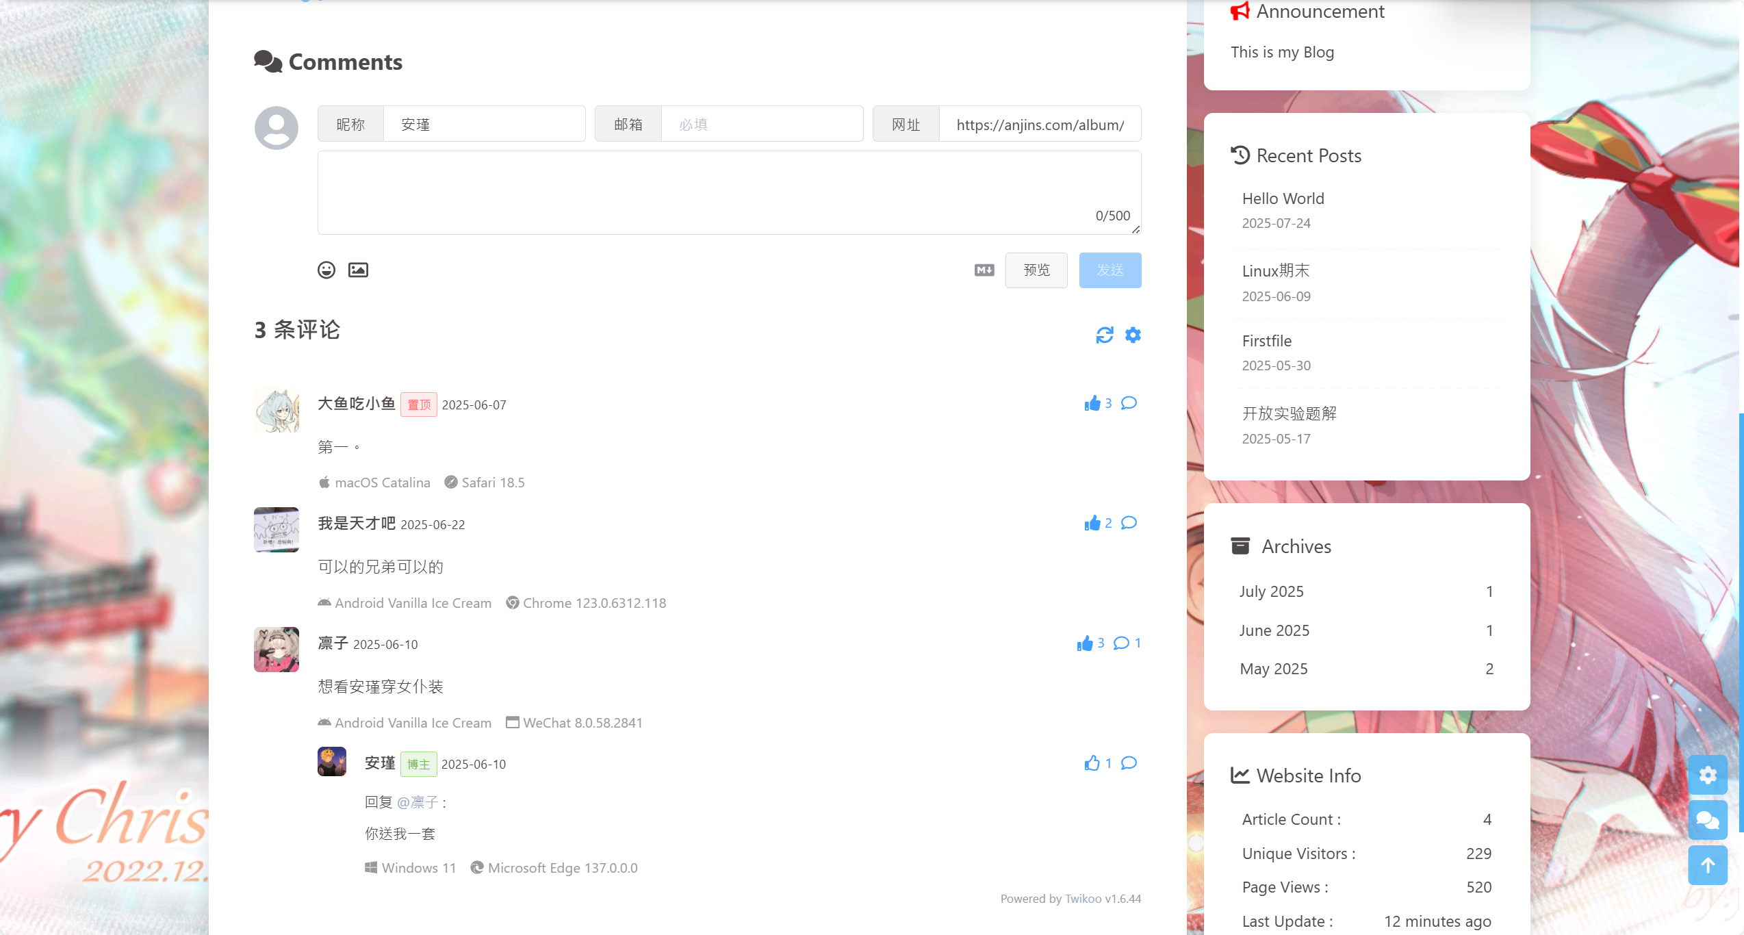This screenshot has height=935, width=1744.
Task: Click the 'Unique Visitors' stat row
Action: 1366,854
